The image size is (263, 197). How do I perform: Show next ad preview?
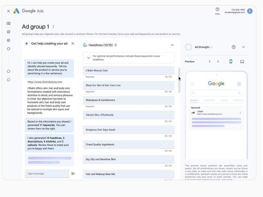coord(218,61)
